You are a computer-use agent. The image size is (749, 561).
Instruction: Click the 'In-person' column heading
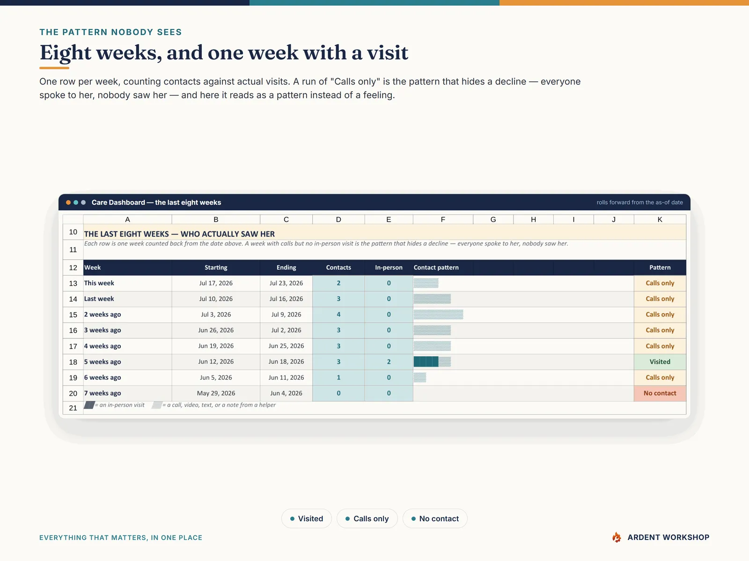tap(389, 267)
